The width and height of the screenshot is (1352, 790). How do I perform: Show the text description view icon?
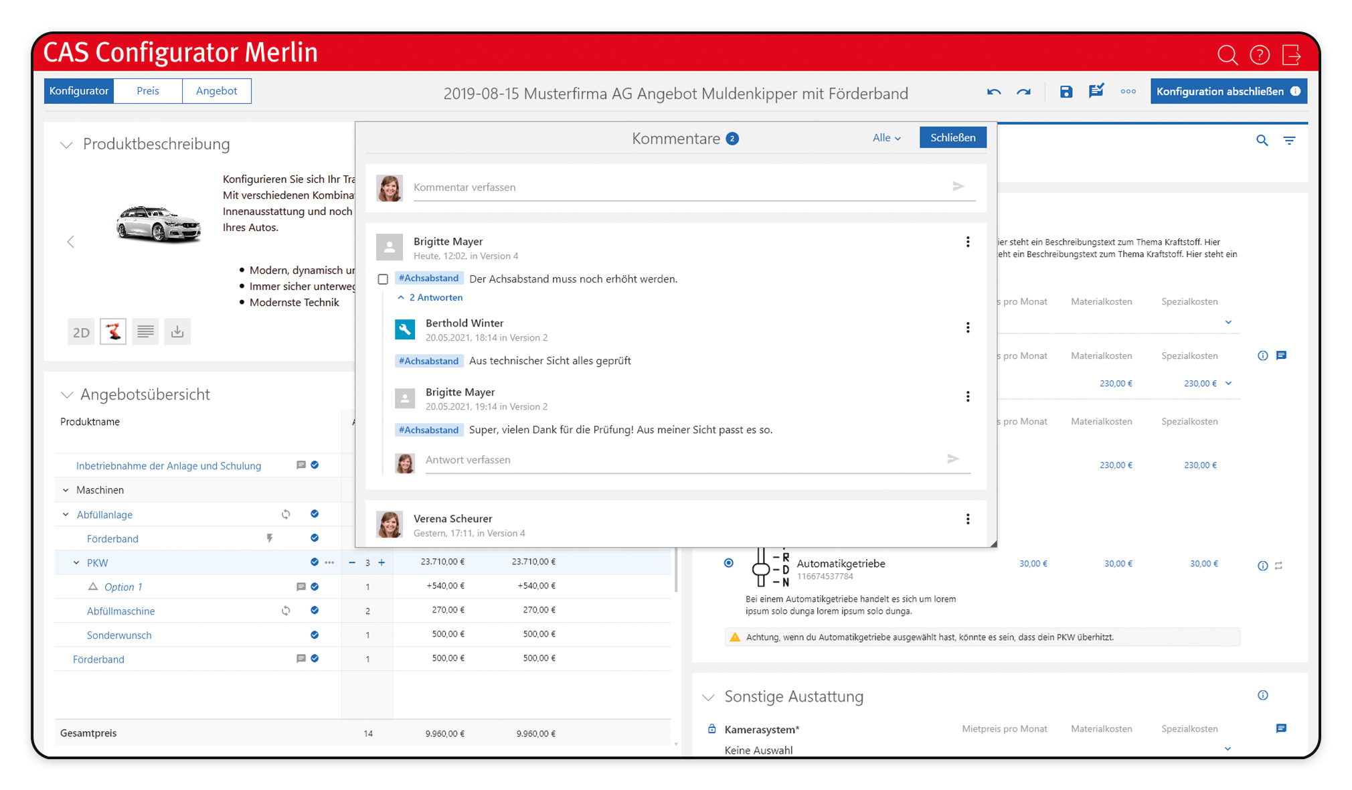click(x=145, y=332)
